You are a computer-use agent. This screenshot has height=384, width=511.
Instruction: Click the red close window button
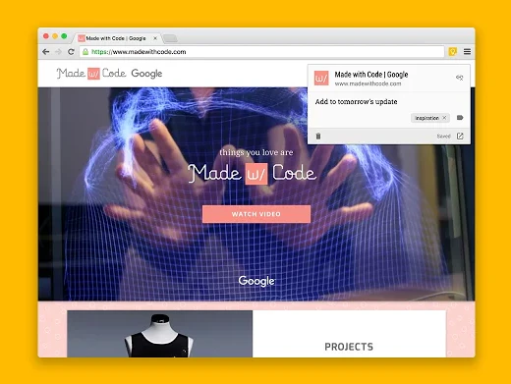[x=46, y=36]
